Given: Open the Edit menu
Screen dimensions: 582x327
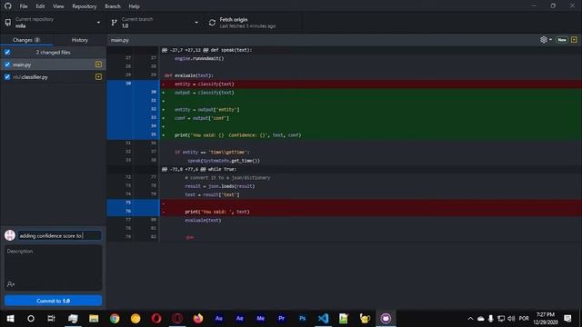Looking at the screenshot, I should [x=40, y=6].
